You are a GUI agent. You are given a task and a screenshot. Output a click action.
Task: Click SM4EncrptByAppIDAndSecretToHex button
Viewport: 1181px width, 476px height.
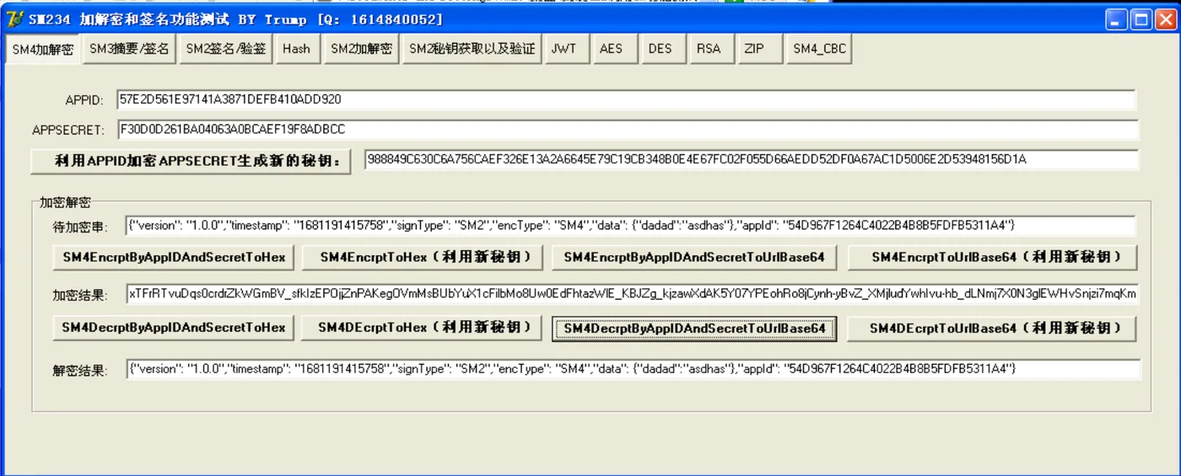[x=175, y=258]
